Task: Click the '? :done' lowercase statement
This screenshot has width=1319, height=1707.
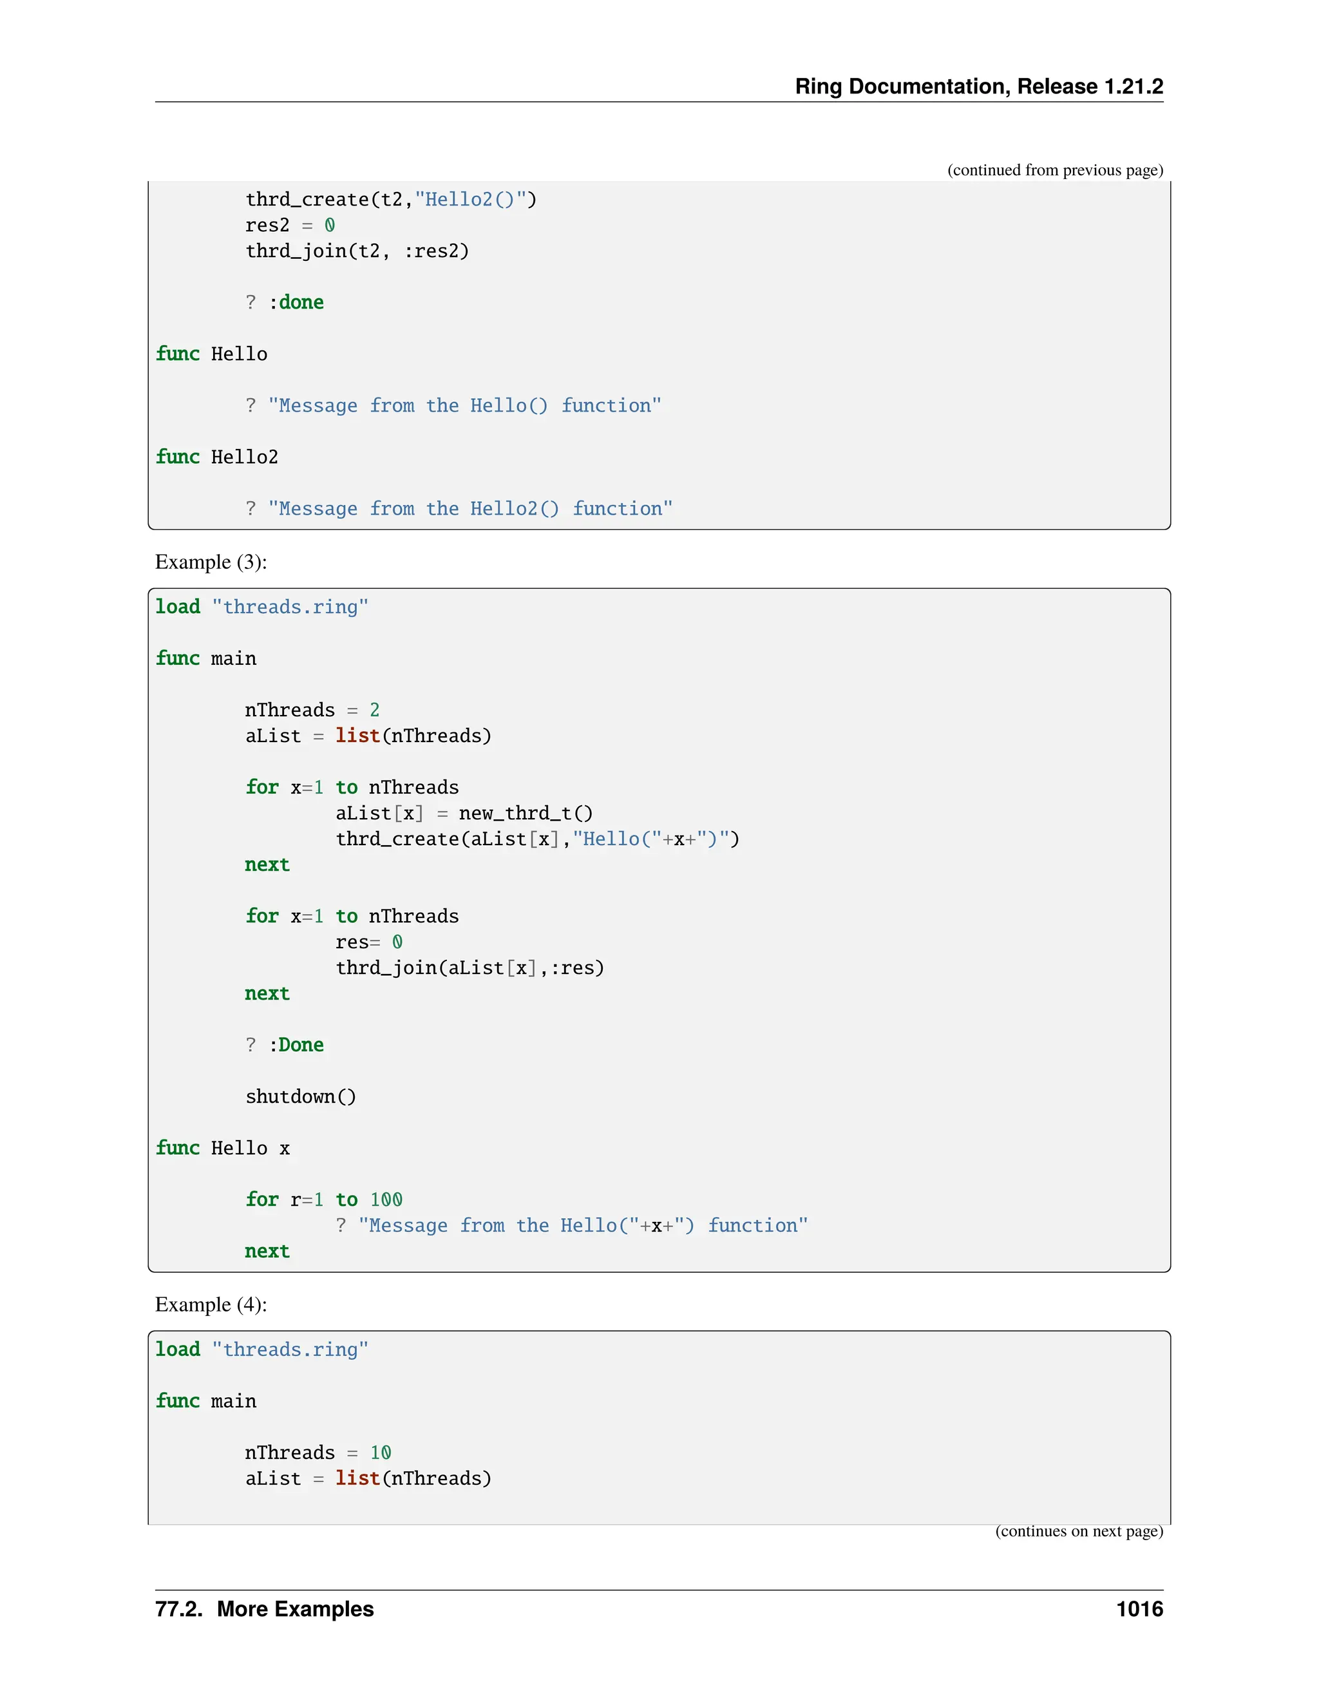Action: [285, 303]
